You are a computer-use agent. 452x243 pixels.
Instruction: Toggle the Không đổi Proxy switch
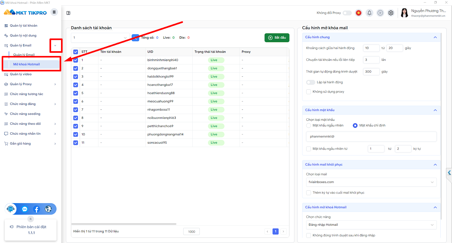[x=347, y=13]
